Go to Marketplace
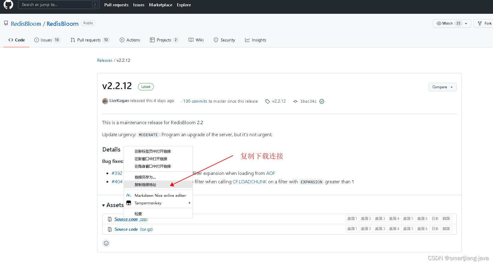Screen dimensions: 493x264 click(160, 5)
